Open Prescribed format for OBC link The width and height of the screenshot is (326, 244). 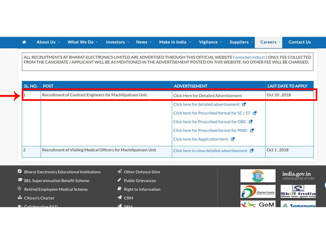pos(210,122)
